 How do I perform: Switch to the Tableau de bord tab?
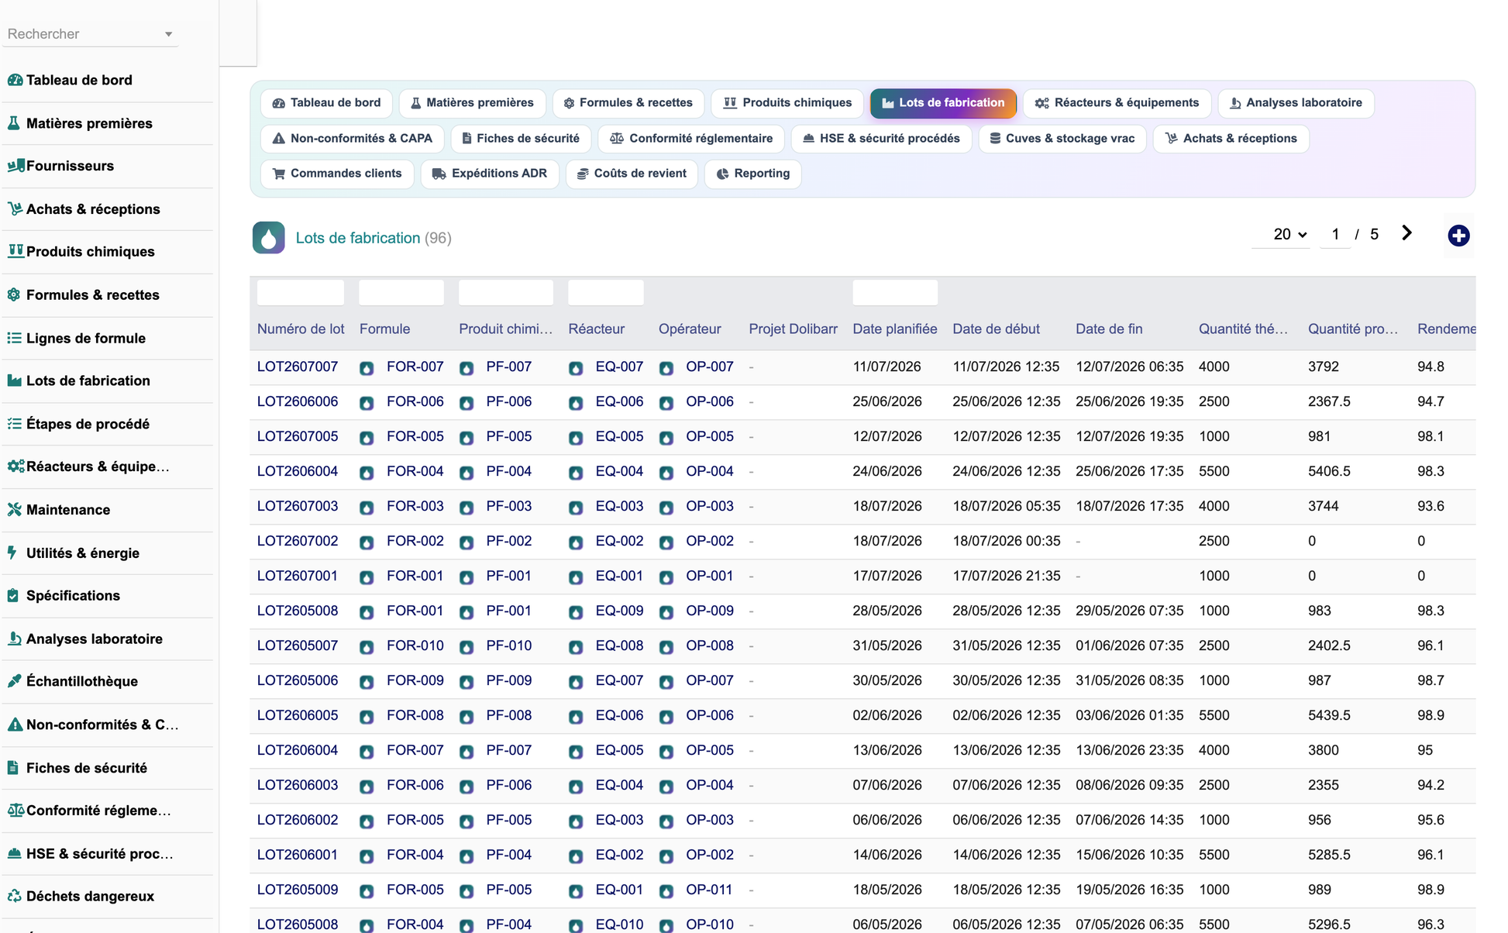click(326, 103)
